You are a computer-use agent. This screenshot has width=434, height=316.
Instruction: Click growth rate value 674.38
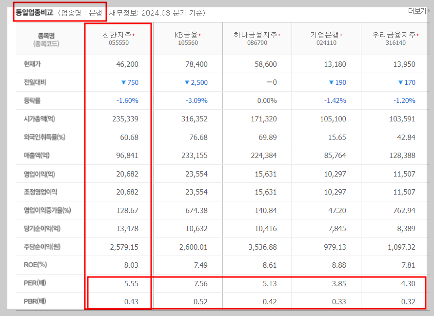coord(197,211)
